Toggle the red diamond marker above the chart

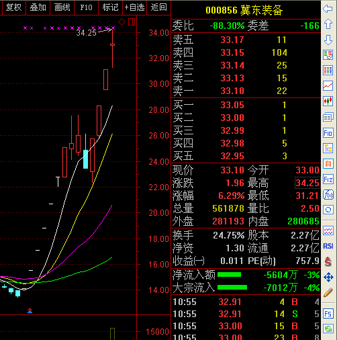pyautogui.click(x=122, y=22)
